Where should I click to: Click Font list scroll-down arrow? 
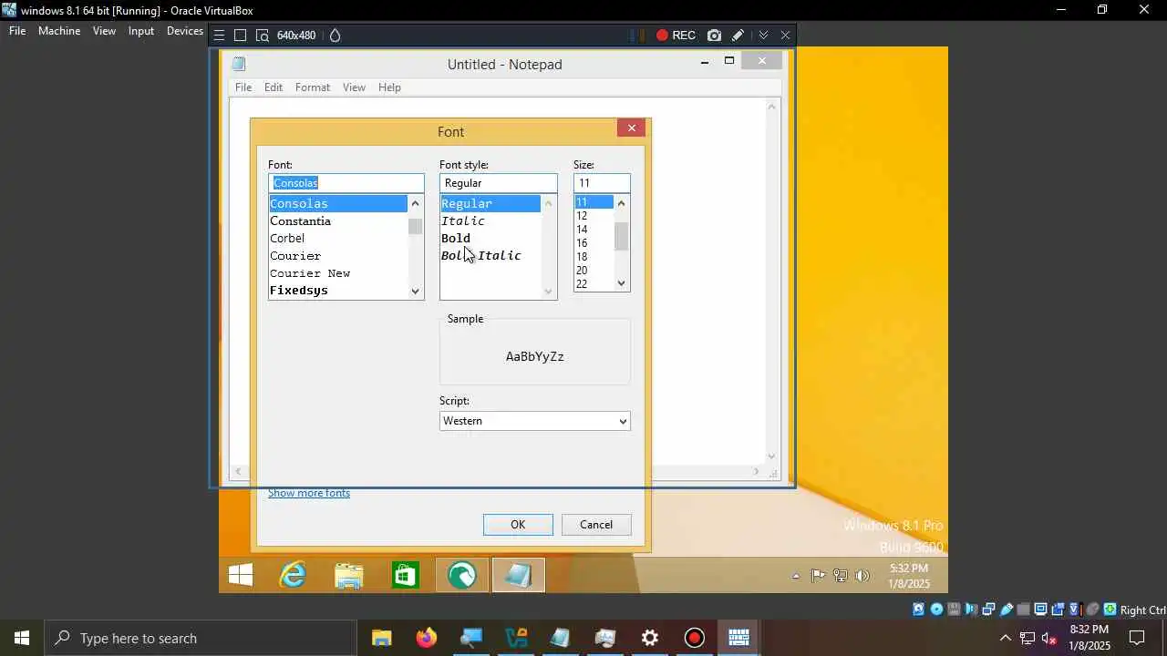click(416, 292)
